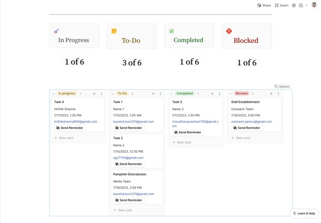
Task: Open the Task 4 card title
Action: tap(59, 102)
